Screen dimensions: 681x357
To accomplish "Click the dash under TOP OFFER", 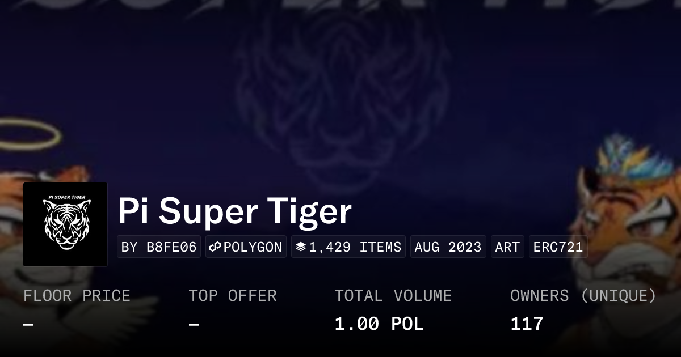I will coord(194,325).
